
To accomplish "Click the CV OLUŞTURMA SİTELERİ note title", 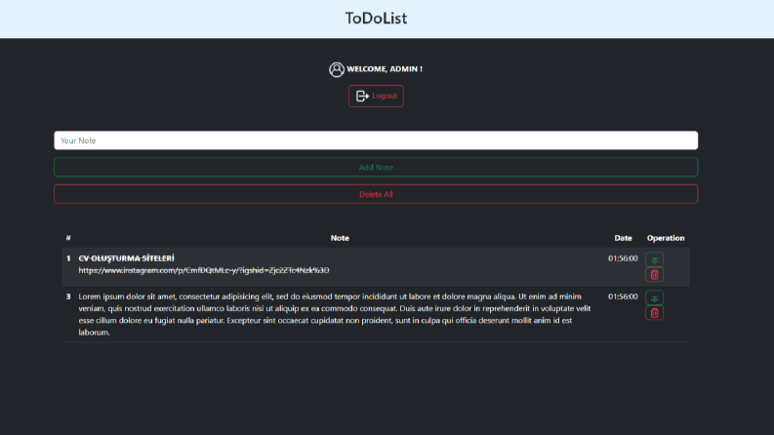I will point(126,258).
